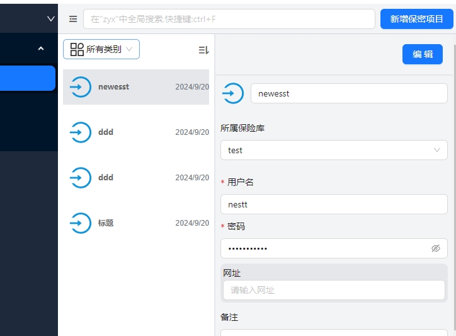This screenshot has width=456, height=336.
Task: Click the login icon of 标题 entry
Action: (x=80, y=223)
